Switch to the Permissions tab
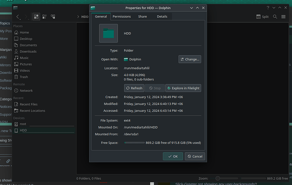 pyautogui.click(x=121, y=16)
